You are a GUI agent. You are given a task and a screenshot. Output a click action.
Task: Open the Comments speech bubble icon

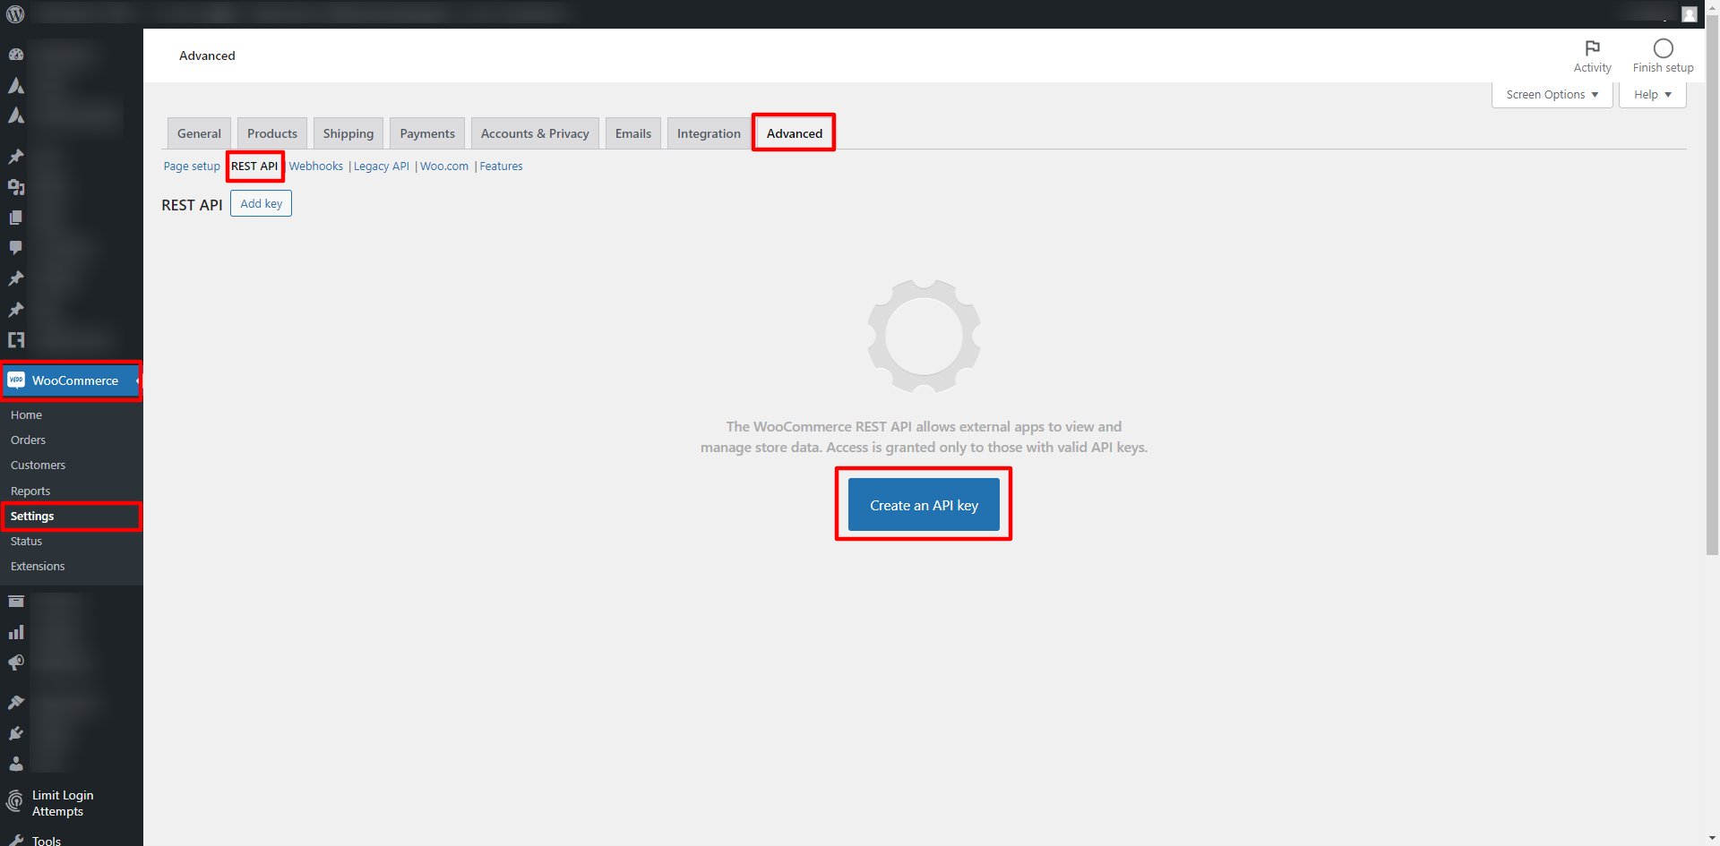16,248
